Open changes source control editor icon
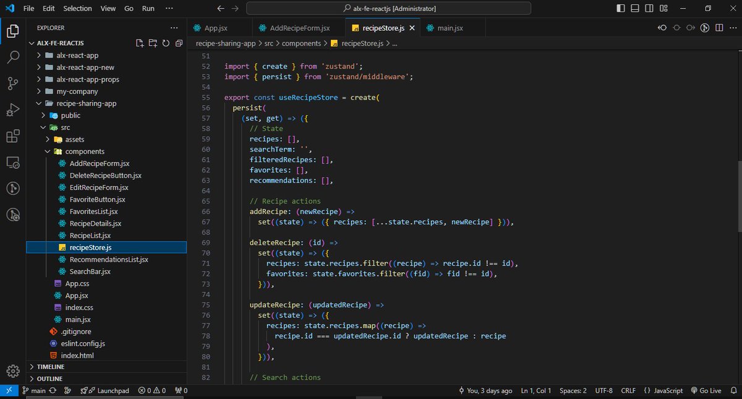The image size is (742, 399). tap(705, 28)
